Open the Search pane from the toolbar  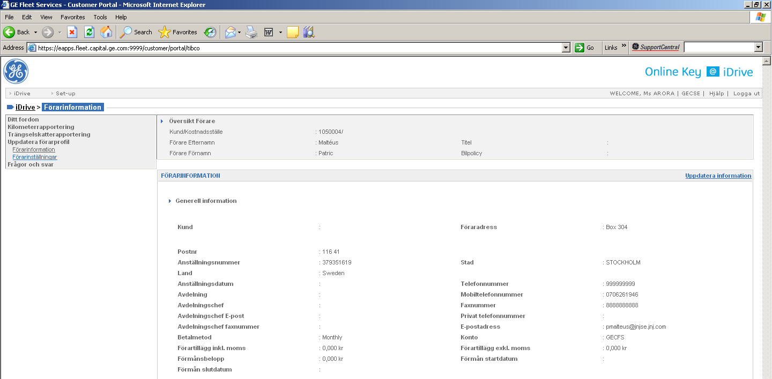click(136, 32)
